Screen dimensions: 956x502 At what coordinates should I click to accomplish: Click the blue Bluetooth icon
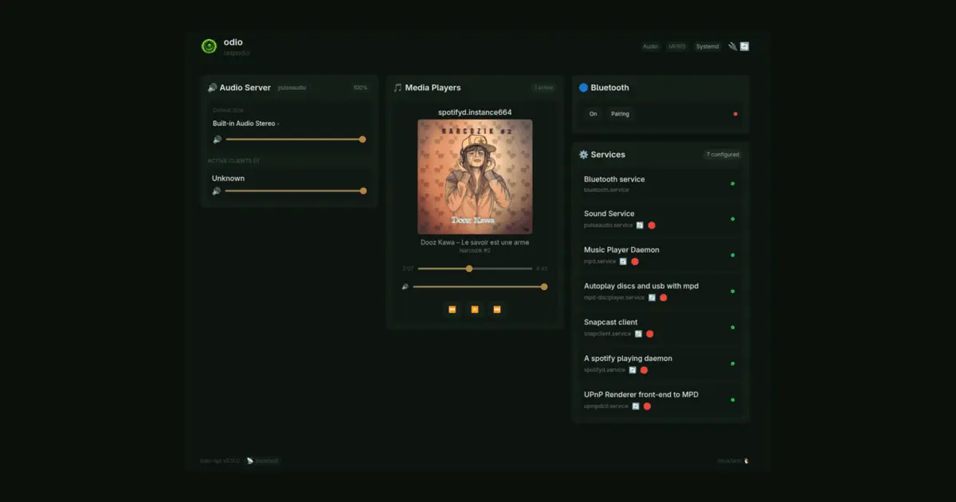pyautogui.click(x=583, y=88)
